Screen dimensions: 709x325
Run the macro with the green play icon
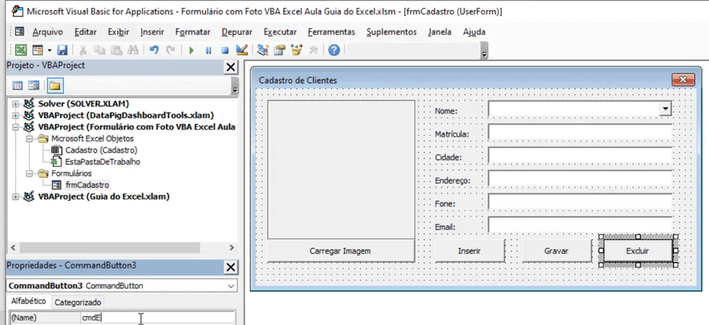192,50
